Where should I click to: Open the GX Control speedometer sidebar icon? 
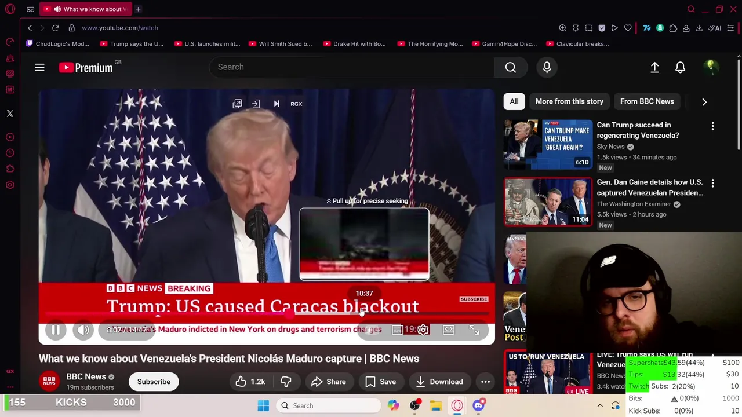coord(10,42)
